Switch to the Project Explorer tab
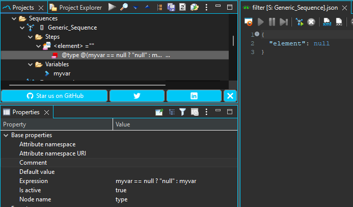Image resolution: width=353 pixels, height=207 pixels. pyautogui.click(x=80, y=8)
